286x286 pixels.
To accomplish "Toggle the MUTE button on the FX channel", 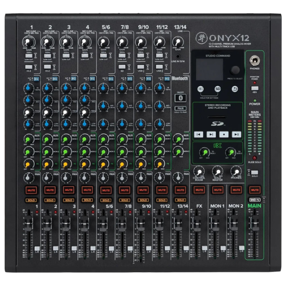I will coord(199,190).
